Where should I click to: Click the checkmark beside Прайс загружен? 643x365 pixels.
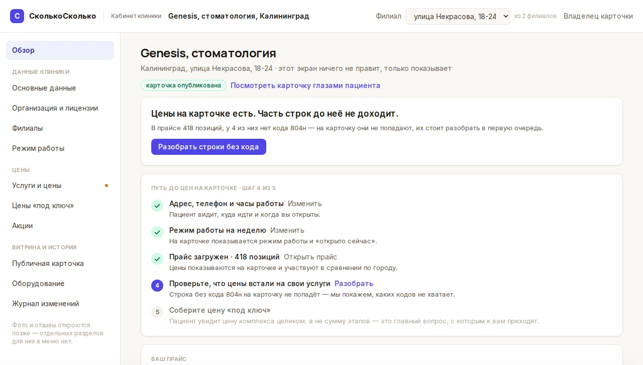click(157, 259)
